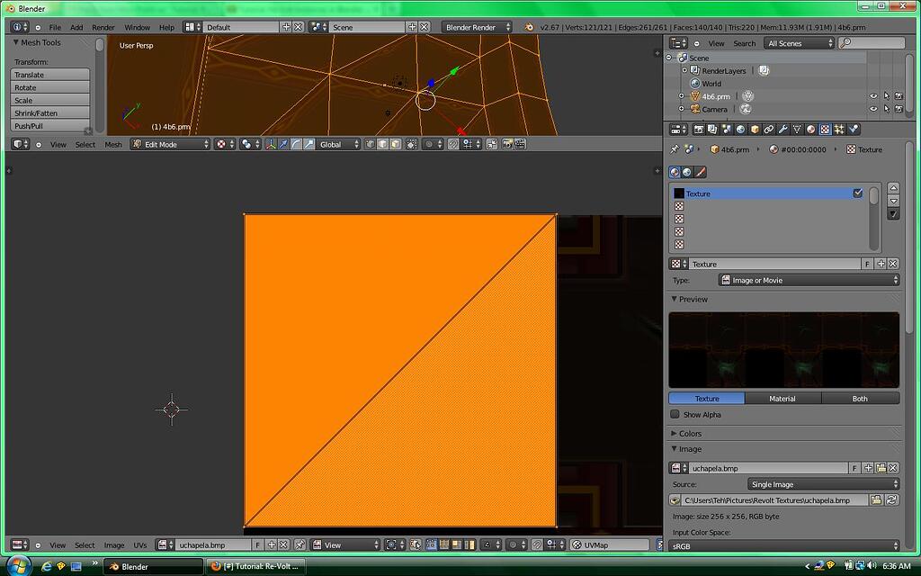Click OpenGL render image icon in 3D header
The image size is (921, 576).
[x=507, y=144]
